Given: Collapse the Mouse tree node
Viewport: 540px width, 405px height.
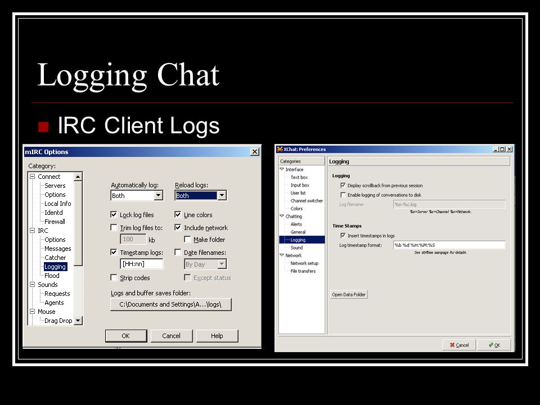Looking at the screenshot, I should [33, 311].
